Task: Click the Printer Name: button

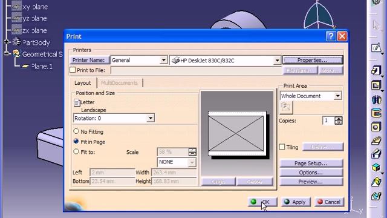Action: click(x=89, y=60)
